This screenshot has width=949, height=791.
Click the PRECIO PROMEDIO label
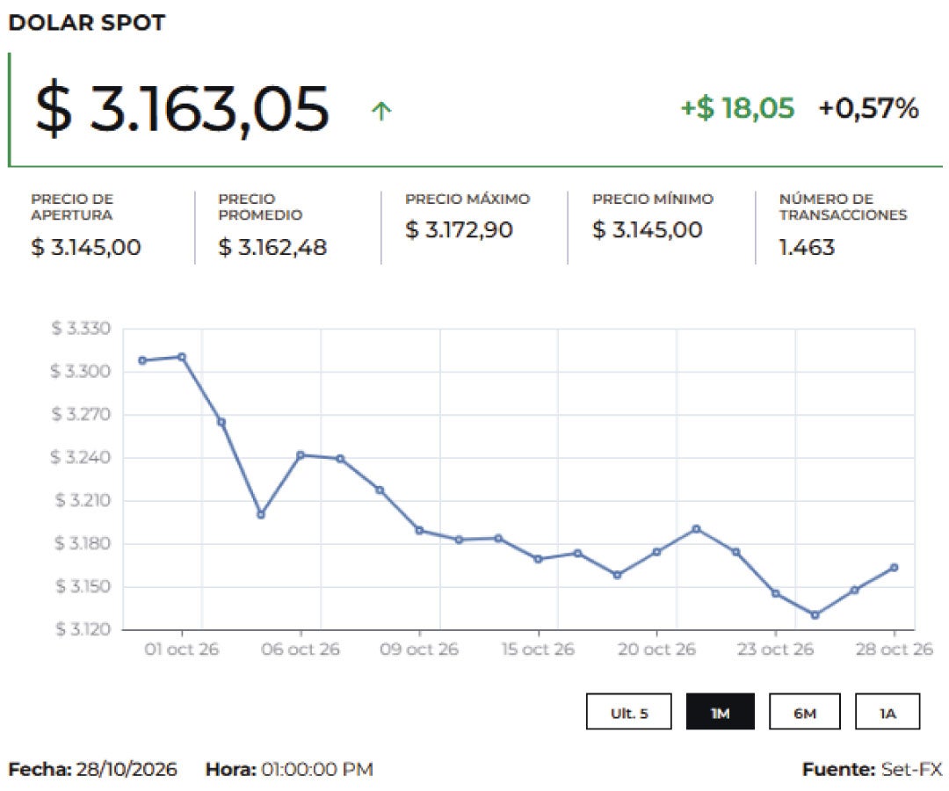(260, 207)
